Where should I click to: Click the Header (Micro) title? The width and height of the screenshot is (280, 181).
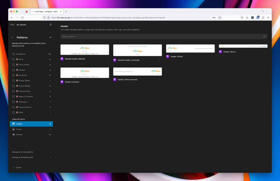point(229,52)
